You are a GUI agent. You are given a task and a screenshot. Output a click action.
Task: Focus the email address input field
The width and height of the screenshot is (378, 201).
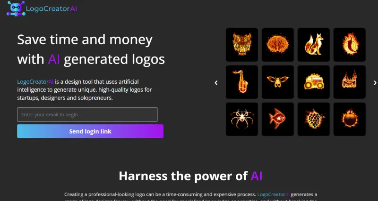[x=87, y=114]
